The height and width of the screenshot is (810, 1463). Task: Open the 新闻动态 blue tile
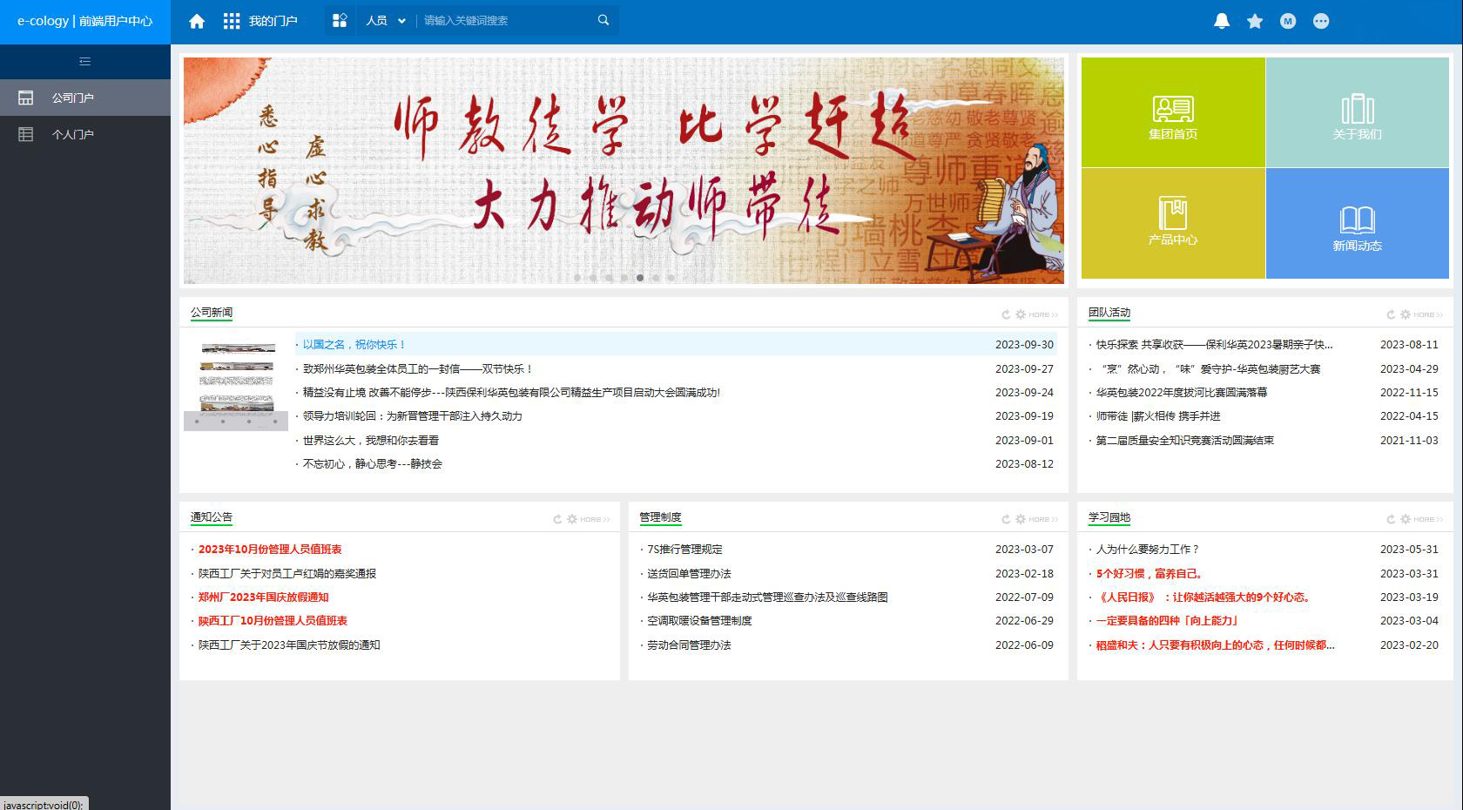point(1357,224)
